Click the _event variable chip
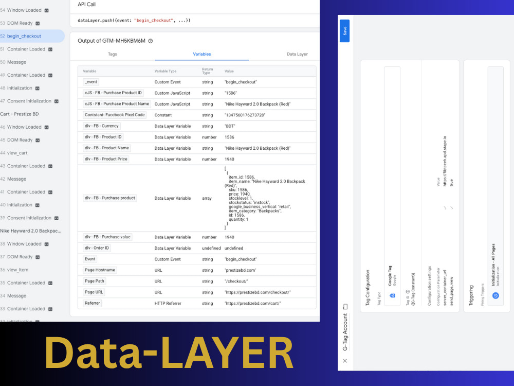The width and height of the screenshot is (514, 386). [x=91, y=82]
